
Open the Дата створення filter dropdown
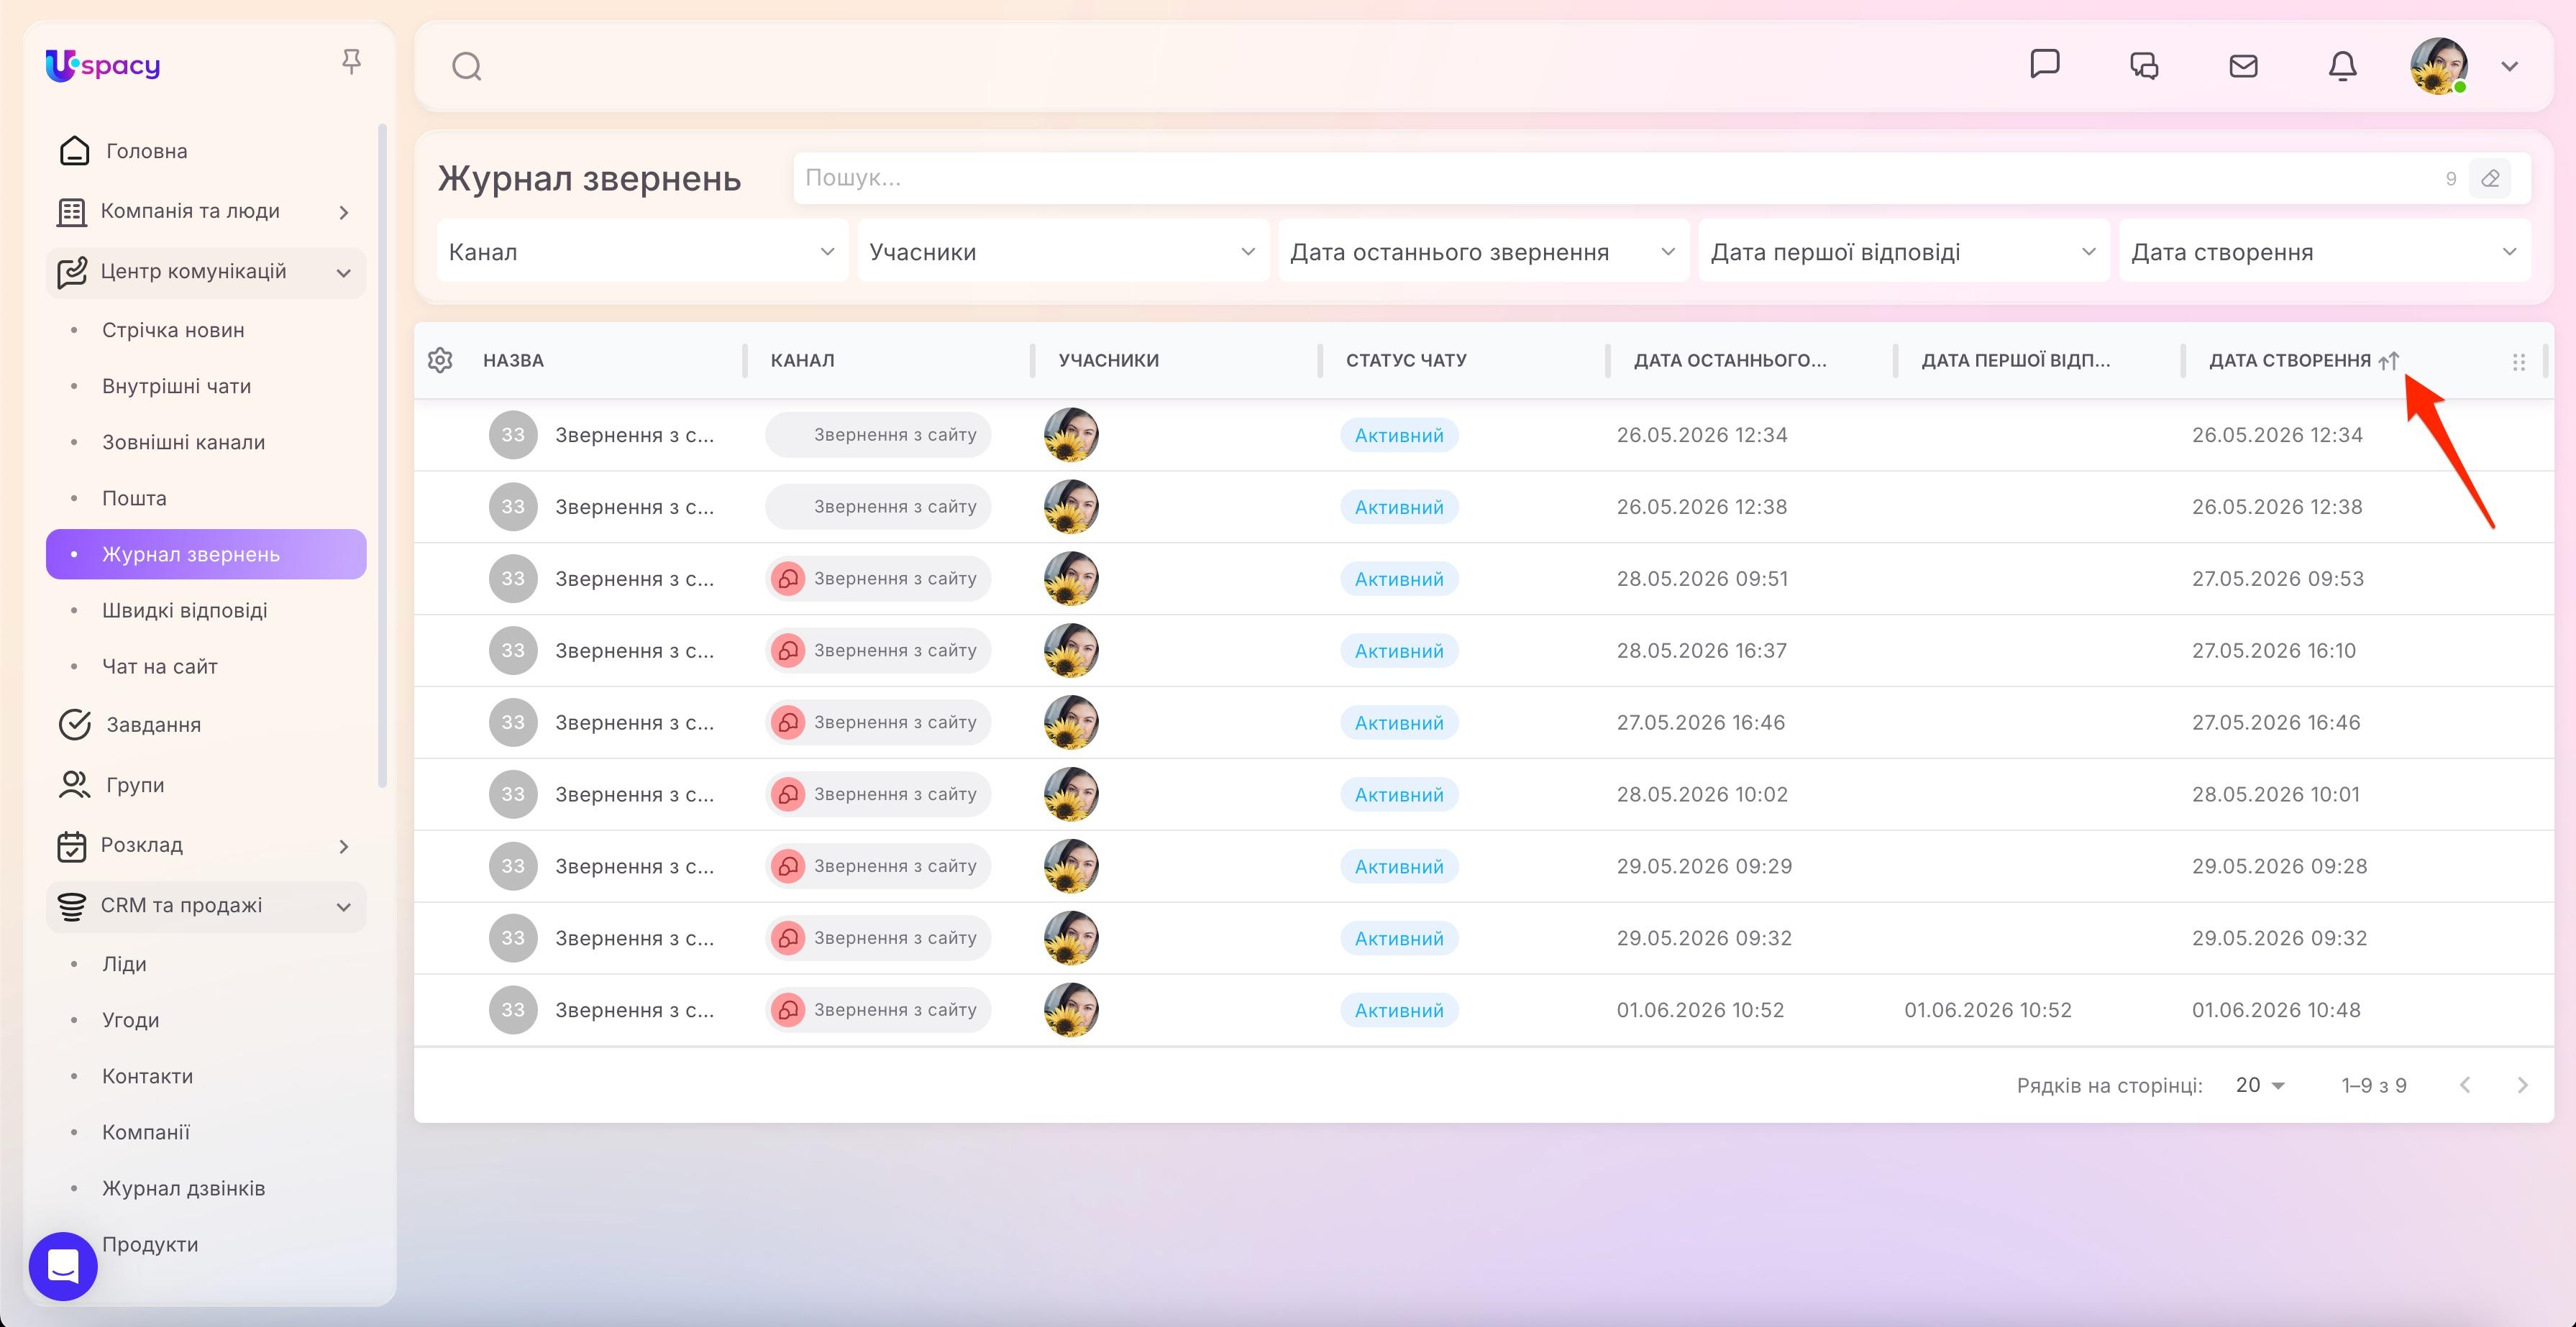pos(2325,252)
